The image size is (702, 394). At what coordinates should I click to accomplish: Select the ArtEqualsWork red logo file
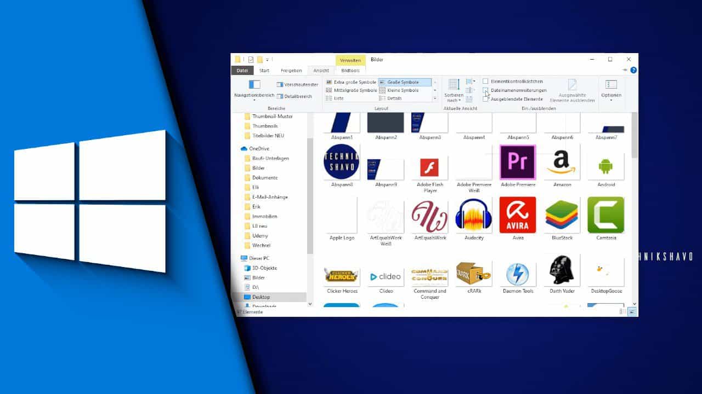point(430,216)
